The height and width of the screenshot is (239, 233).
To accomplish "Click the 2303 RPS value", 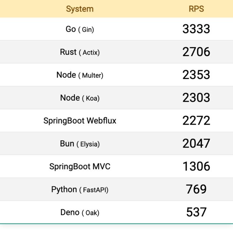I will coord(196,98).
